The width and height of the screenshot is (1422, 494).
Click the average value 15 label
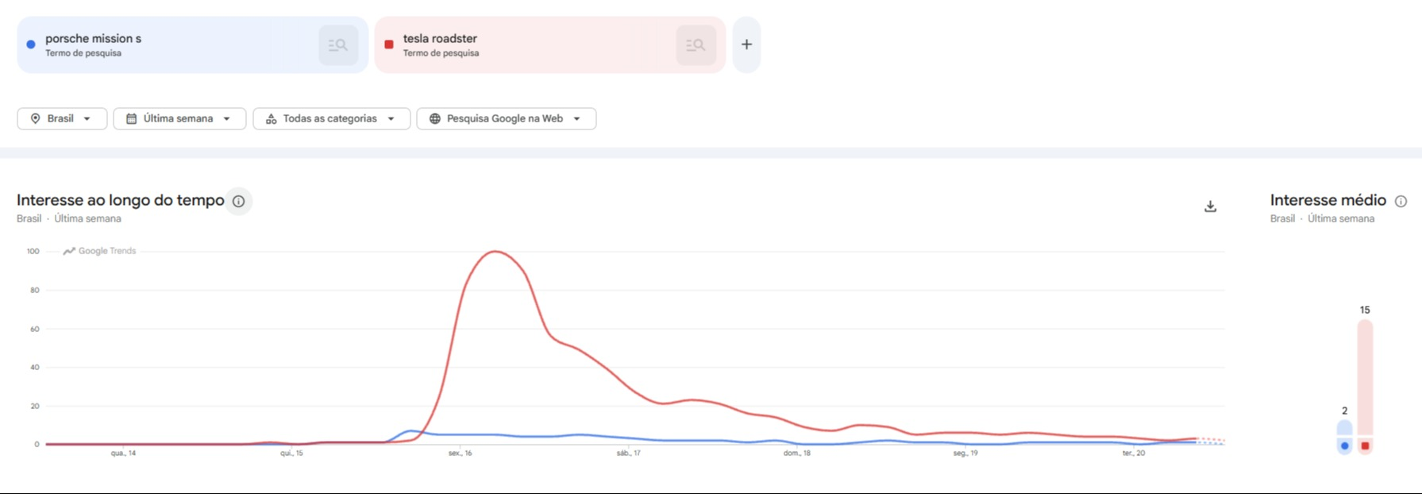click(1365, 310)
